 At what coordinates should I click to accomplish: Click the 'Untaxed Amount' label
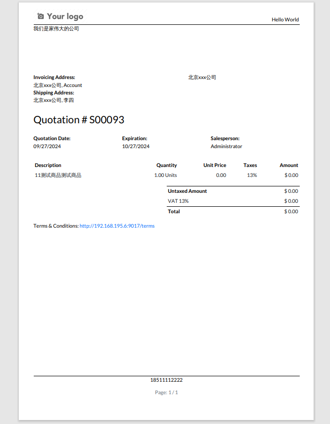coord(188,191)
